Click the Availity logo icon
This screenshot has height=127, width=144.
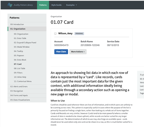coord(10,5)
